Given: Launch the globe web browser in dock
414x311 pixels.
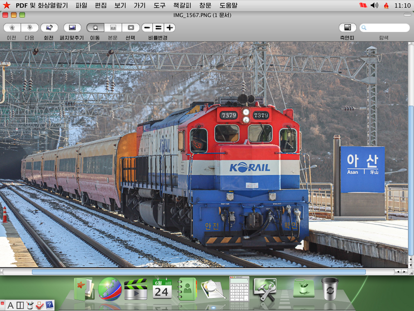Looking at the screenshot, I should [110, 289].
